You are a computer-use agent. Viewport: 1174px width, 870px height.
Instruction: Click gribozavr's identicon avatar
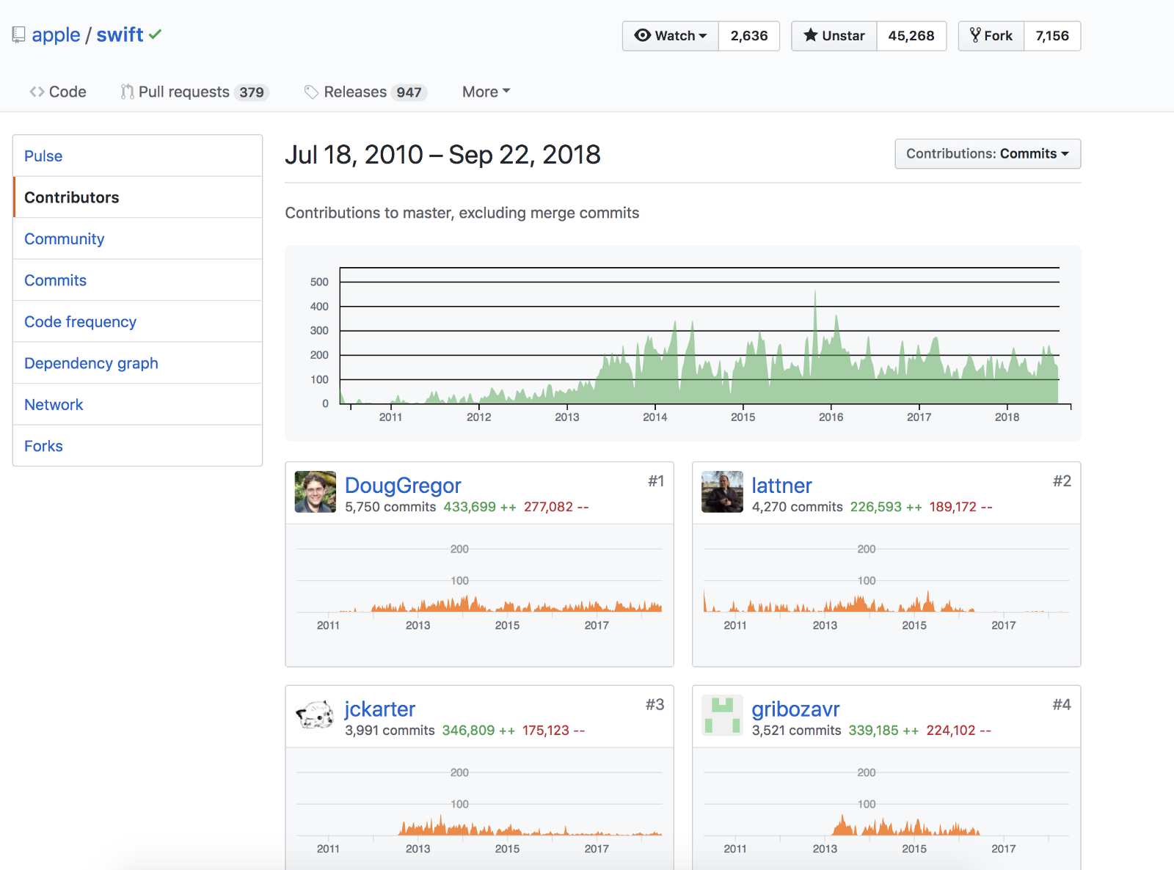[x=722, y=714]
